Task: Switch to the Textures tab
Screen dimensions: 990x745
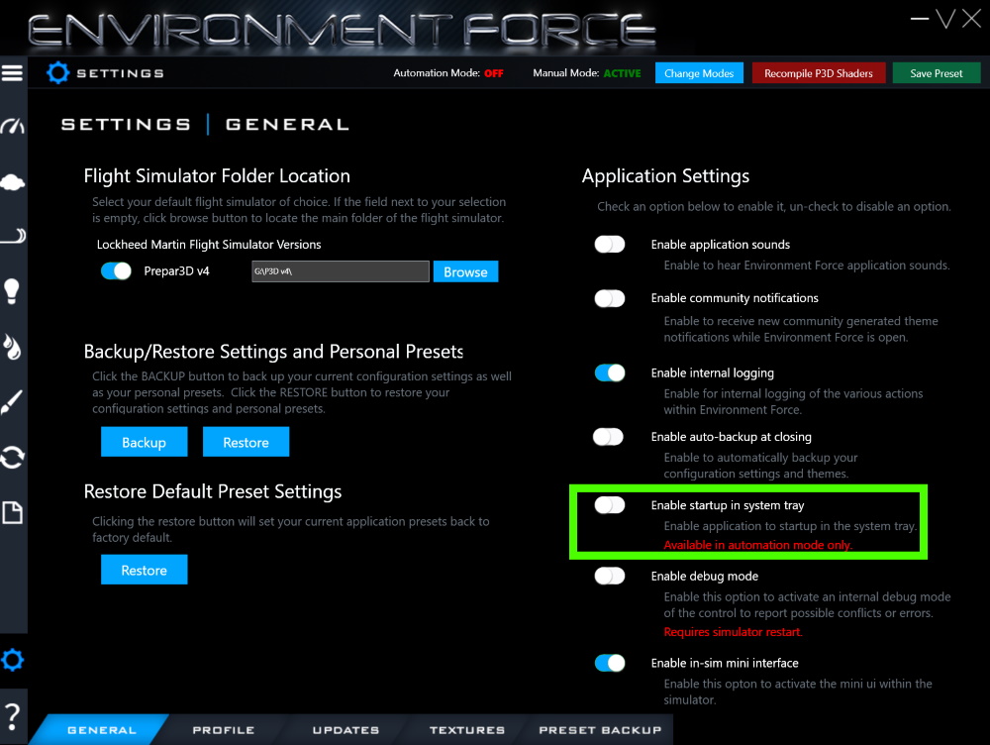Action: click(467, 730)
